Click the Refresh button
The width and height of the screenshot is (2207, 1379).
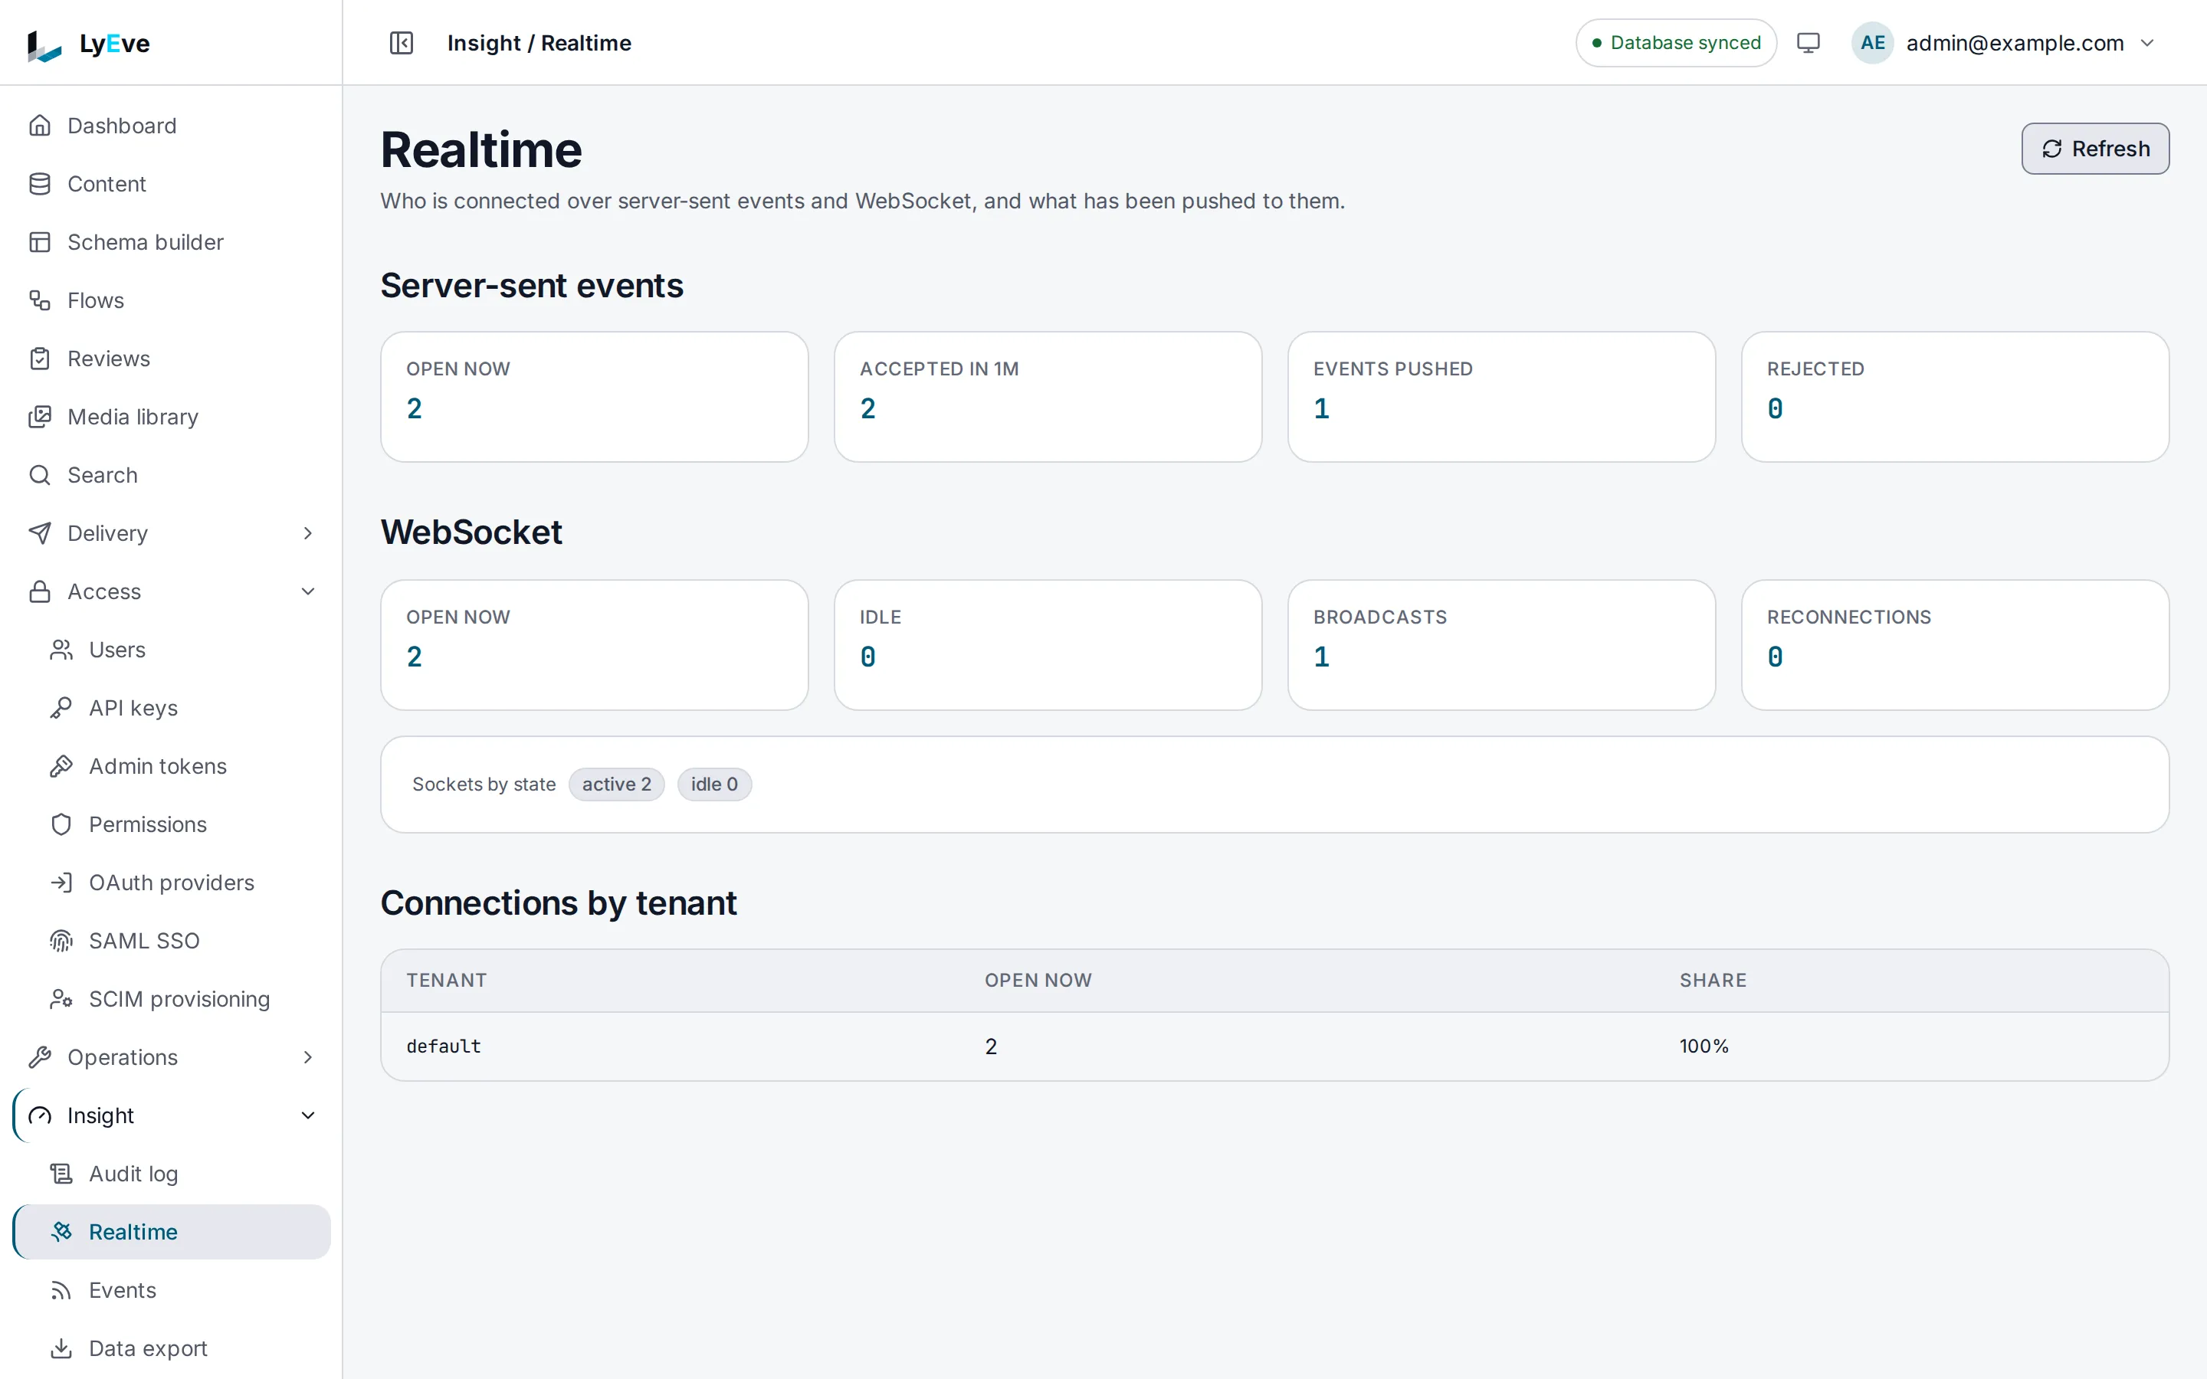pos(2095,149)
